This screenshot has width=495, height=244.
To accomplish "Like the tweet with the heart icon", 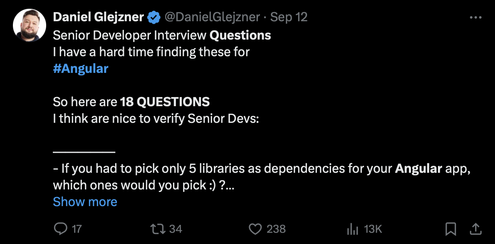I will pos(255,229).
